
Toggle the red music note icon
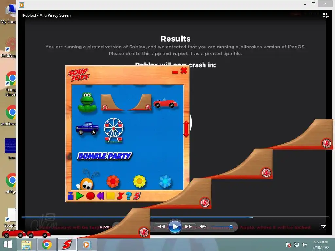120,196
